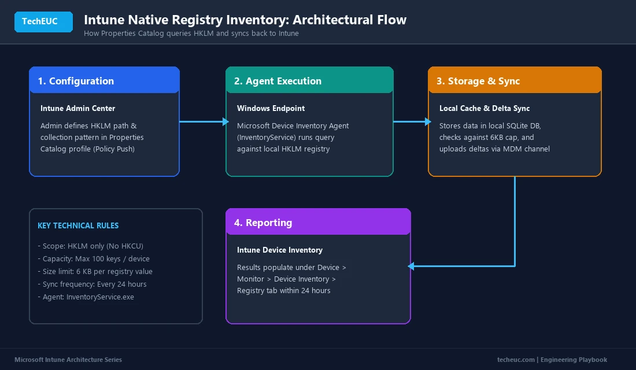Image resolution: width=636 pixels, height=370 pixels.
Task: Select the rule 'Capacity: Max 100 keys / device'
Action: click(x=94, y=258)
